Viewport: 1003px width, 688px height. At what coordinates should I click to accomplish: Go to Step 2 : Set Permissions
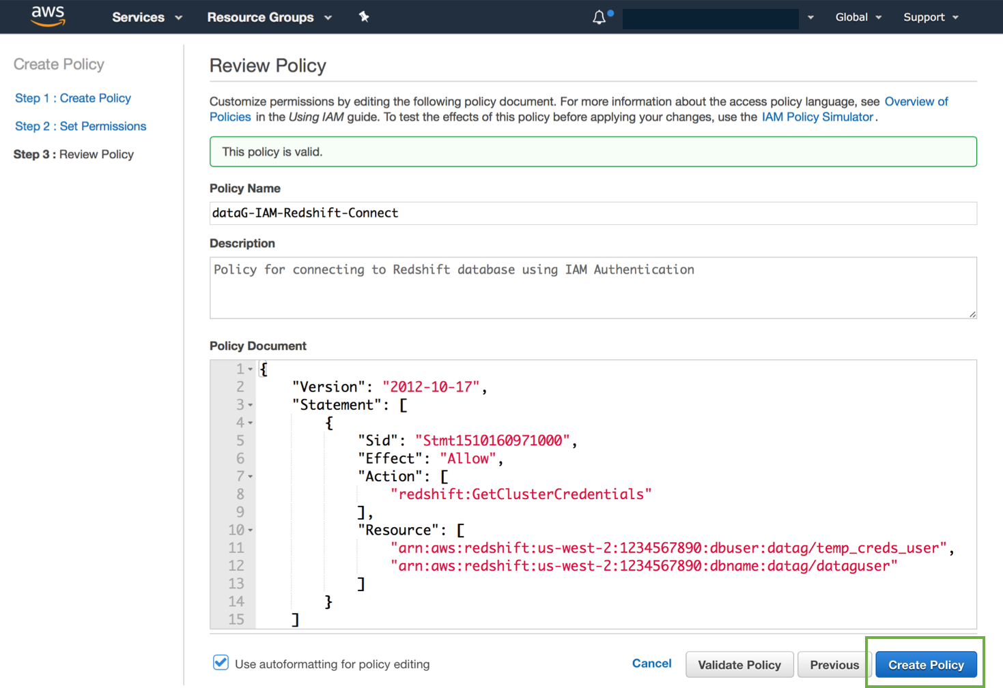click(81, 126)
